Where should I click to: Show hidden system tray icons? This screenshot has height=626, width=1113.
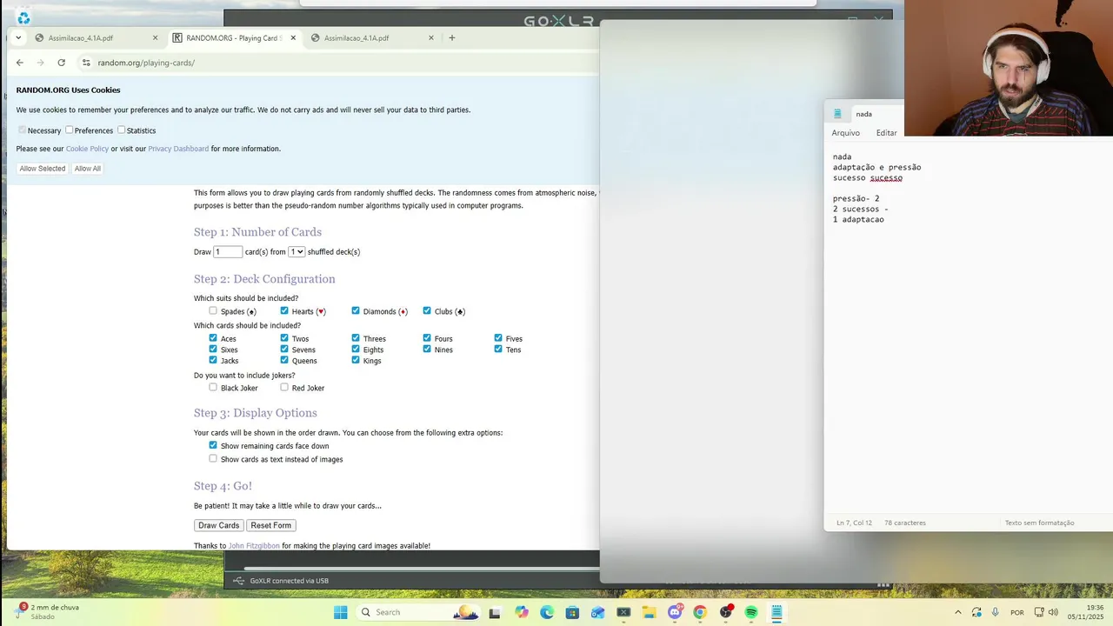[x=958, y=612]
